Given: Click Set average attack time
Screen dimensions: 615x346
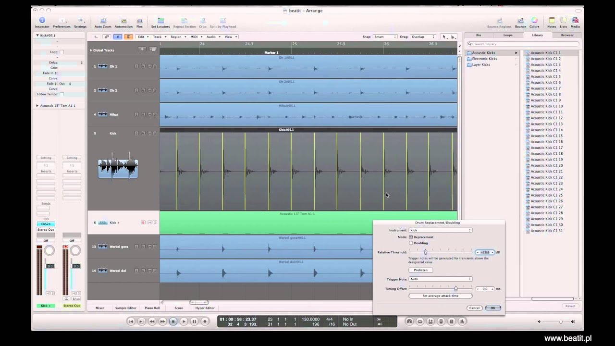Looking at the screenshot, I should tap(440, 296).
